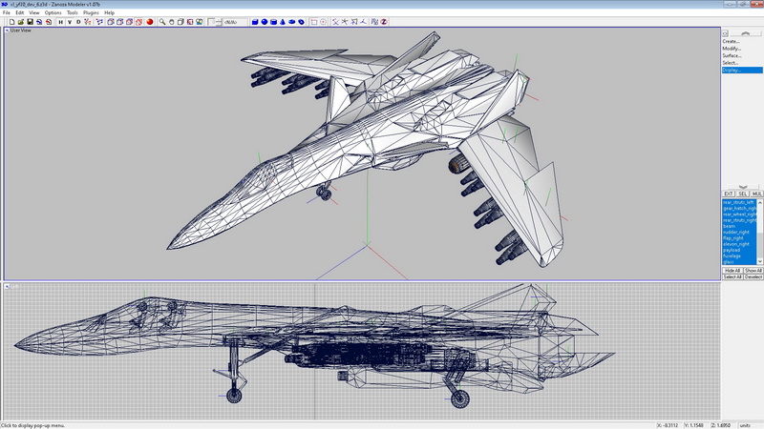Click the Select All button

[732, 276]
